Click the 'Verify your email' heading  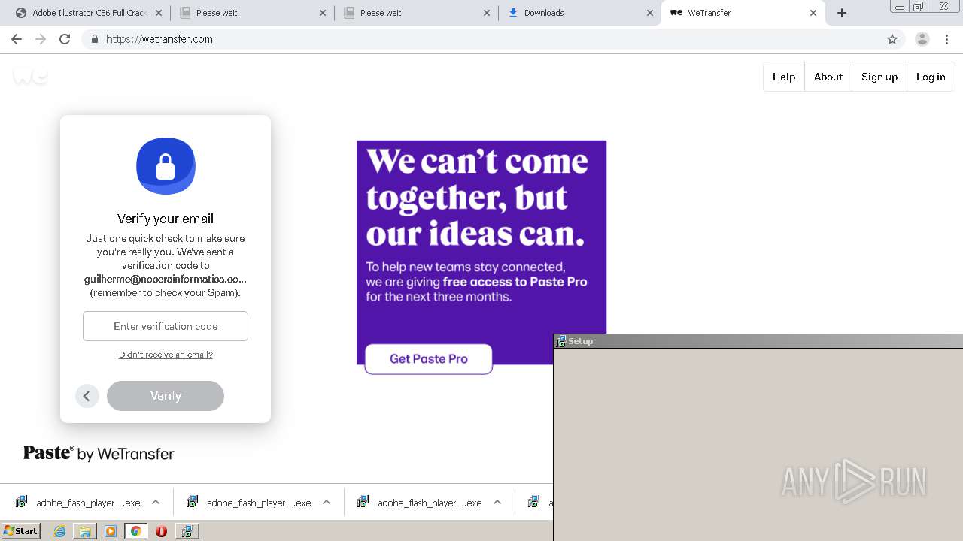coord(166,219)
